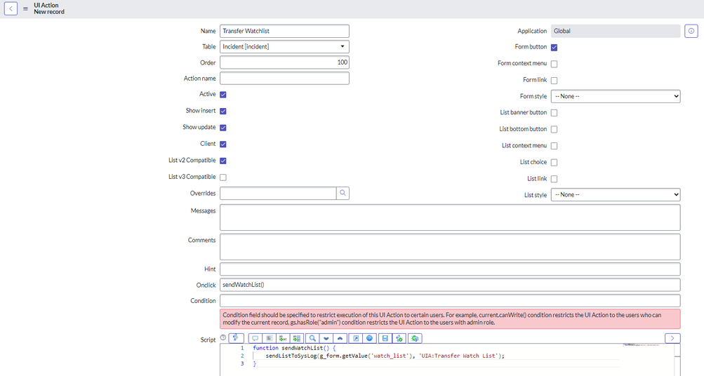Image resolution: width=704 pixels, height=376 pixels.
Task: Toggle comment in the script toolbar
Action: pyautogui.click(x=255, y=338)
